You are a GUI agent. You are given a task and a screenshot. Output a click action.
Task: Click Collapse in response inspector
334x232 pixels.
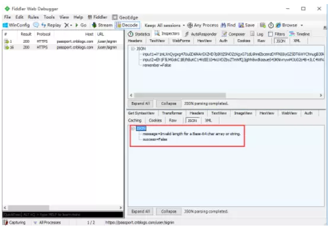168,211
